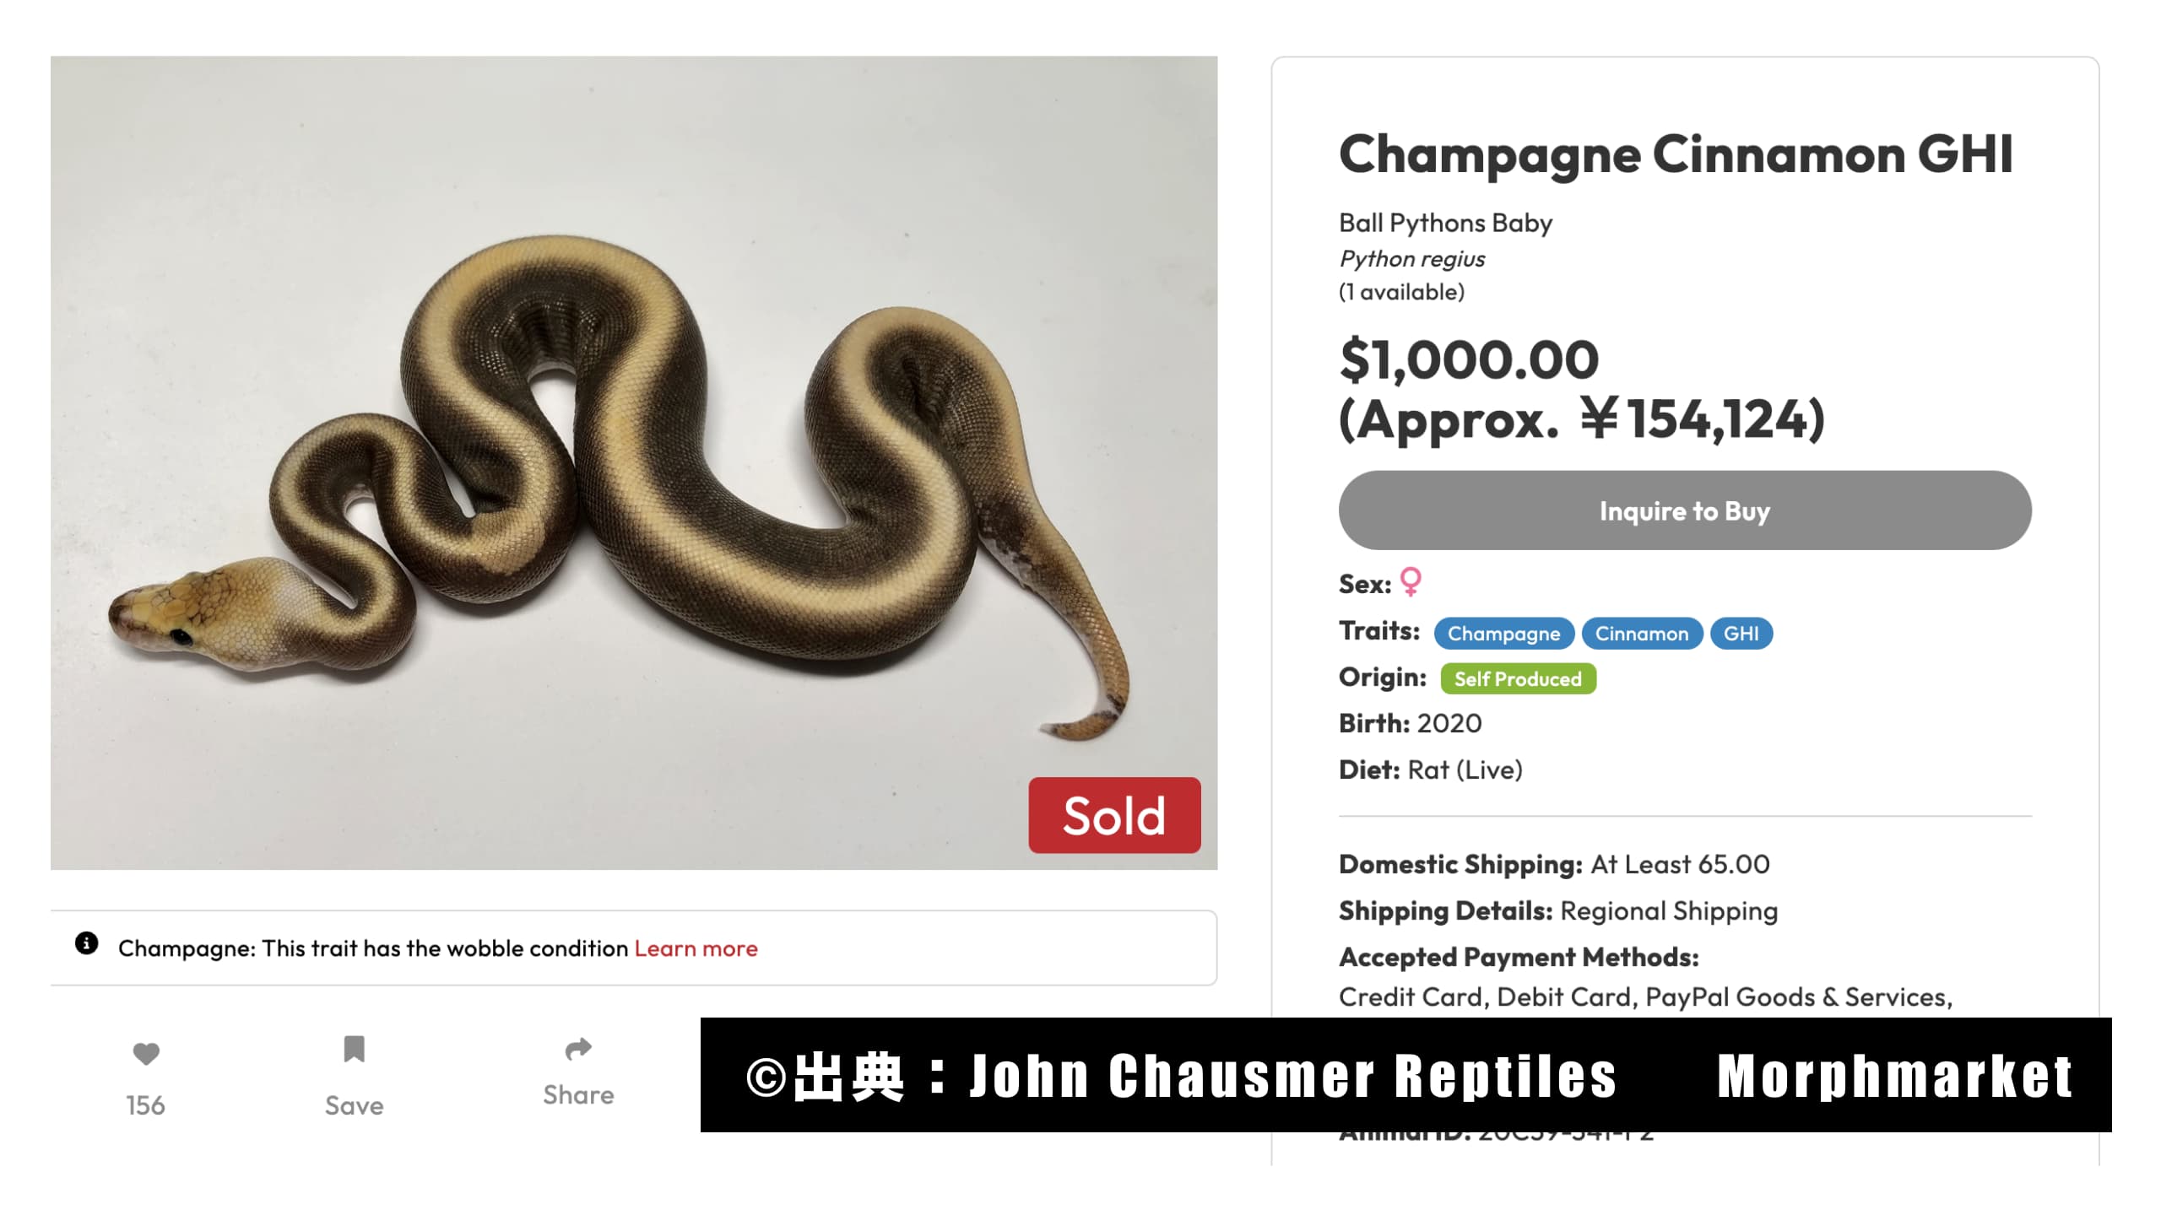Click the heart like icon
Screen dimensions: 2161x1215
tap(146, 1053)
